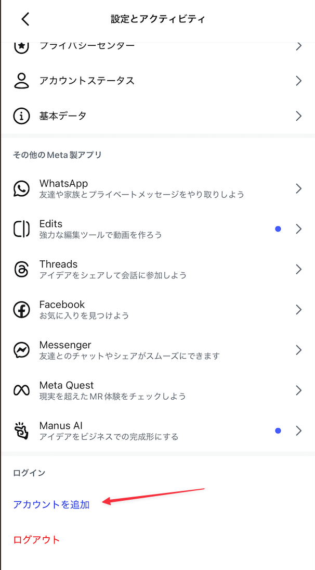The image size is (315, 570).
Task: Expand the WhatsApp row via its chevron
Action: tap(299, 189)
